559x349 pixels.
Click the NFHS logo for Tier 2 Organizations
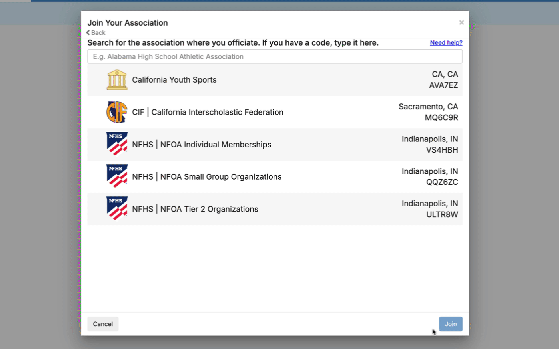point(116,208)
